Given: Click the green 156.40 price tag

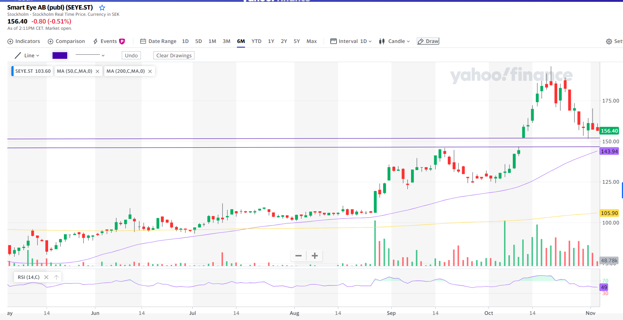Looking at the screenshot, I should (609, 131).
